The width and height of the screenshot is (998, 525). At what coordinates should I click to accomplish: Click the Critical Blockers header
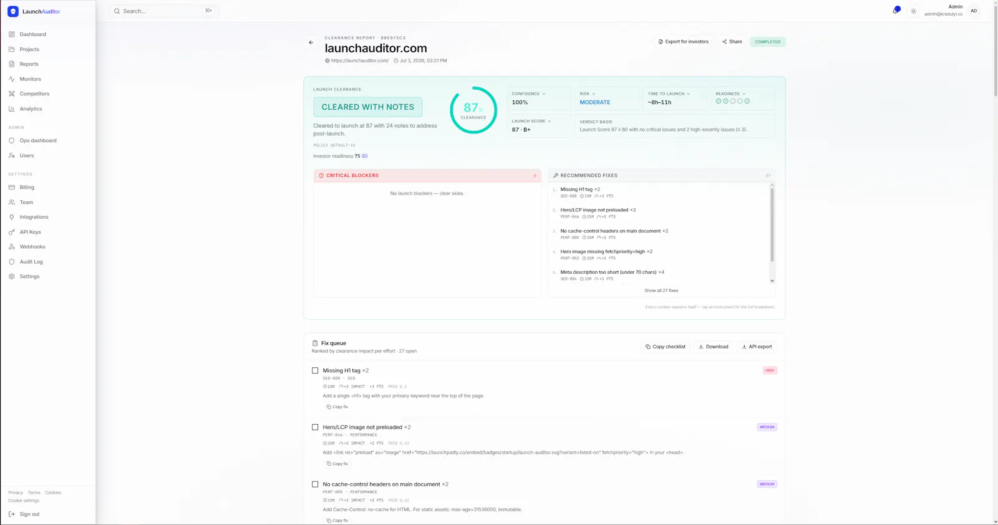point(427,175)
